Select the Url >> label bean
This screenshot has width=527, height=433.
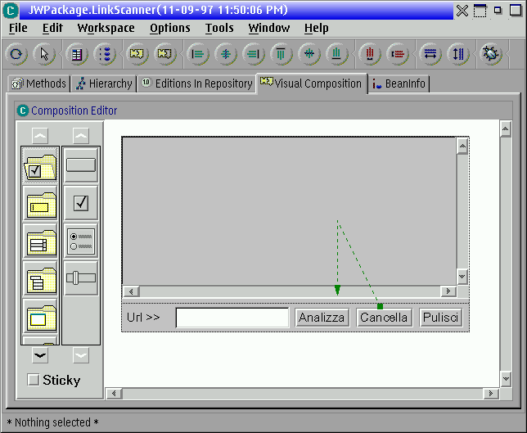(143, 318)
